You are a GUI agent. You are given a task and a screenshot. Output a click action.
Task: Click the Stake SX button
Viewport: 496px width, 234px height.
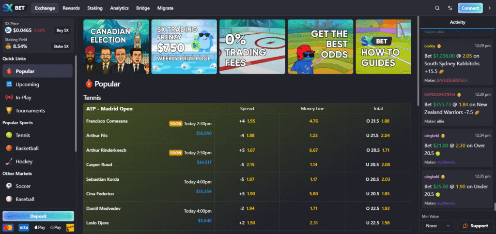point(61,46)
